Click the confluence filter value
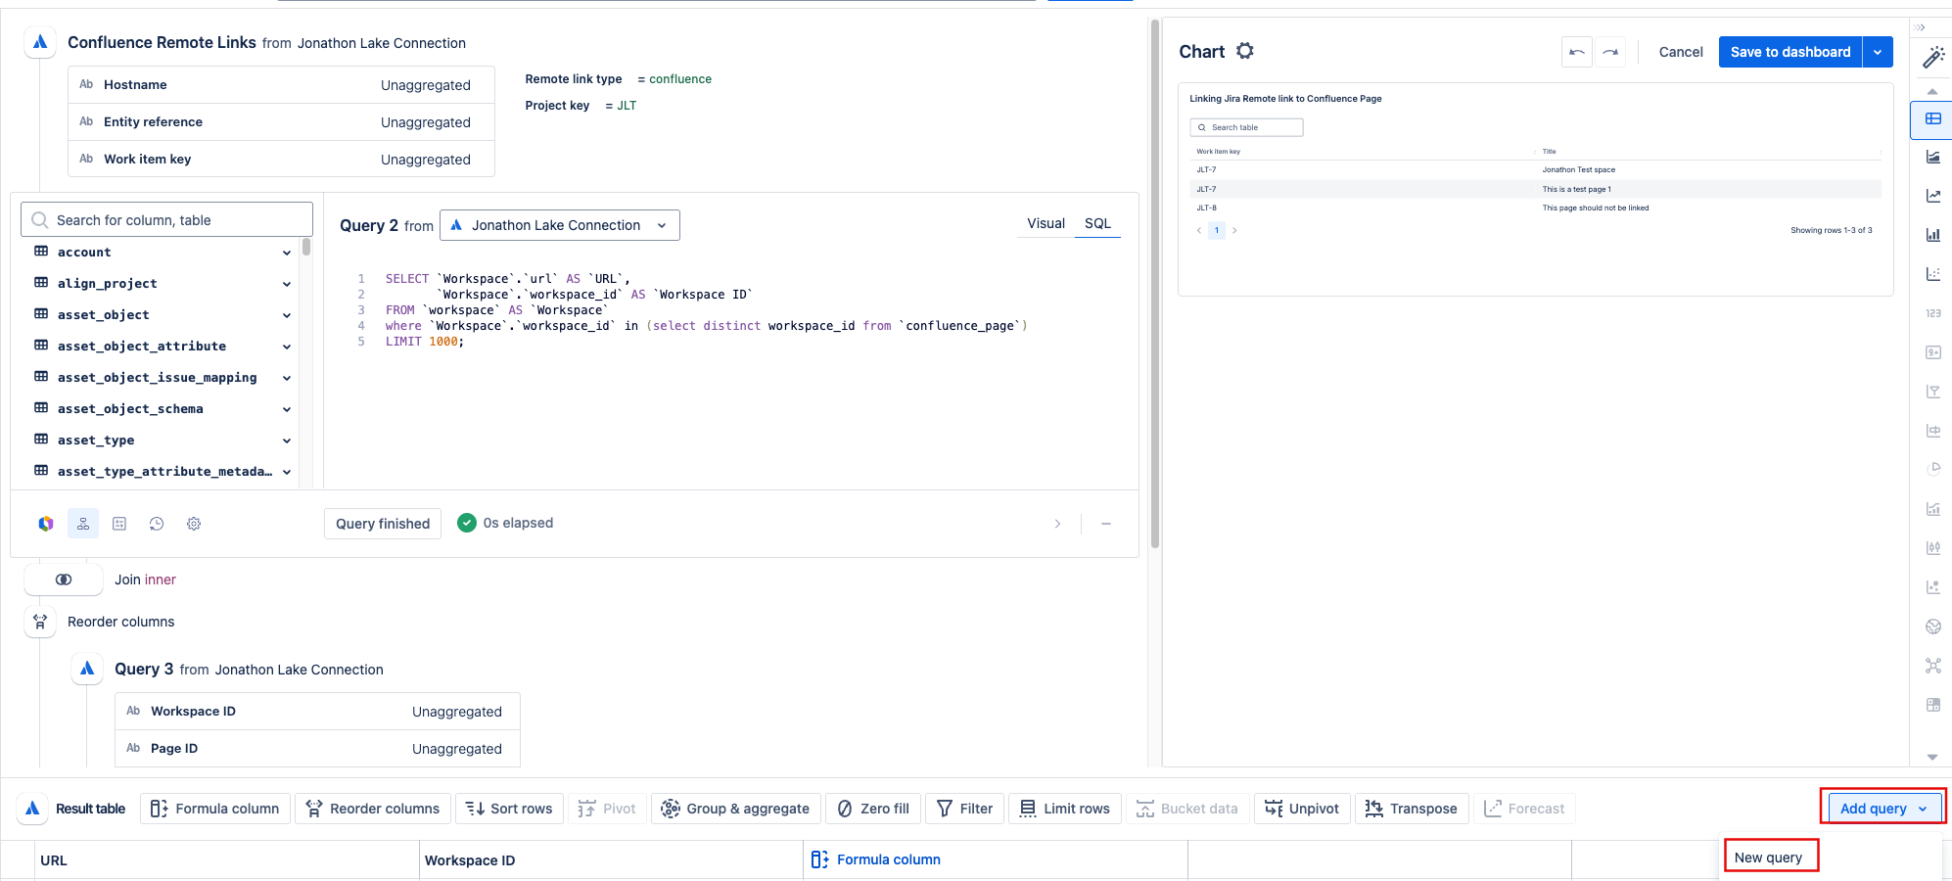The height and width of the screenshot is (881, 1952). pyautogui.click(x=680, y=79)
